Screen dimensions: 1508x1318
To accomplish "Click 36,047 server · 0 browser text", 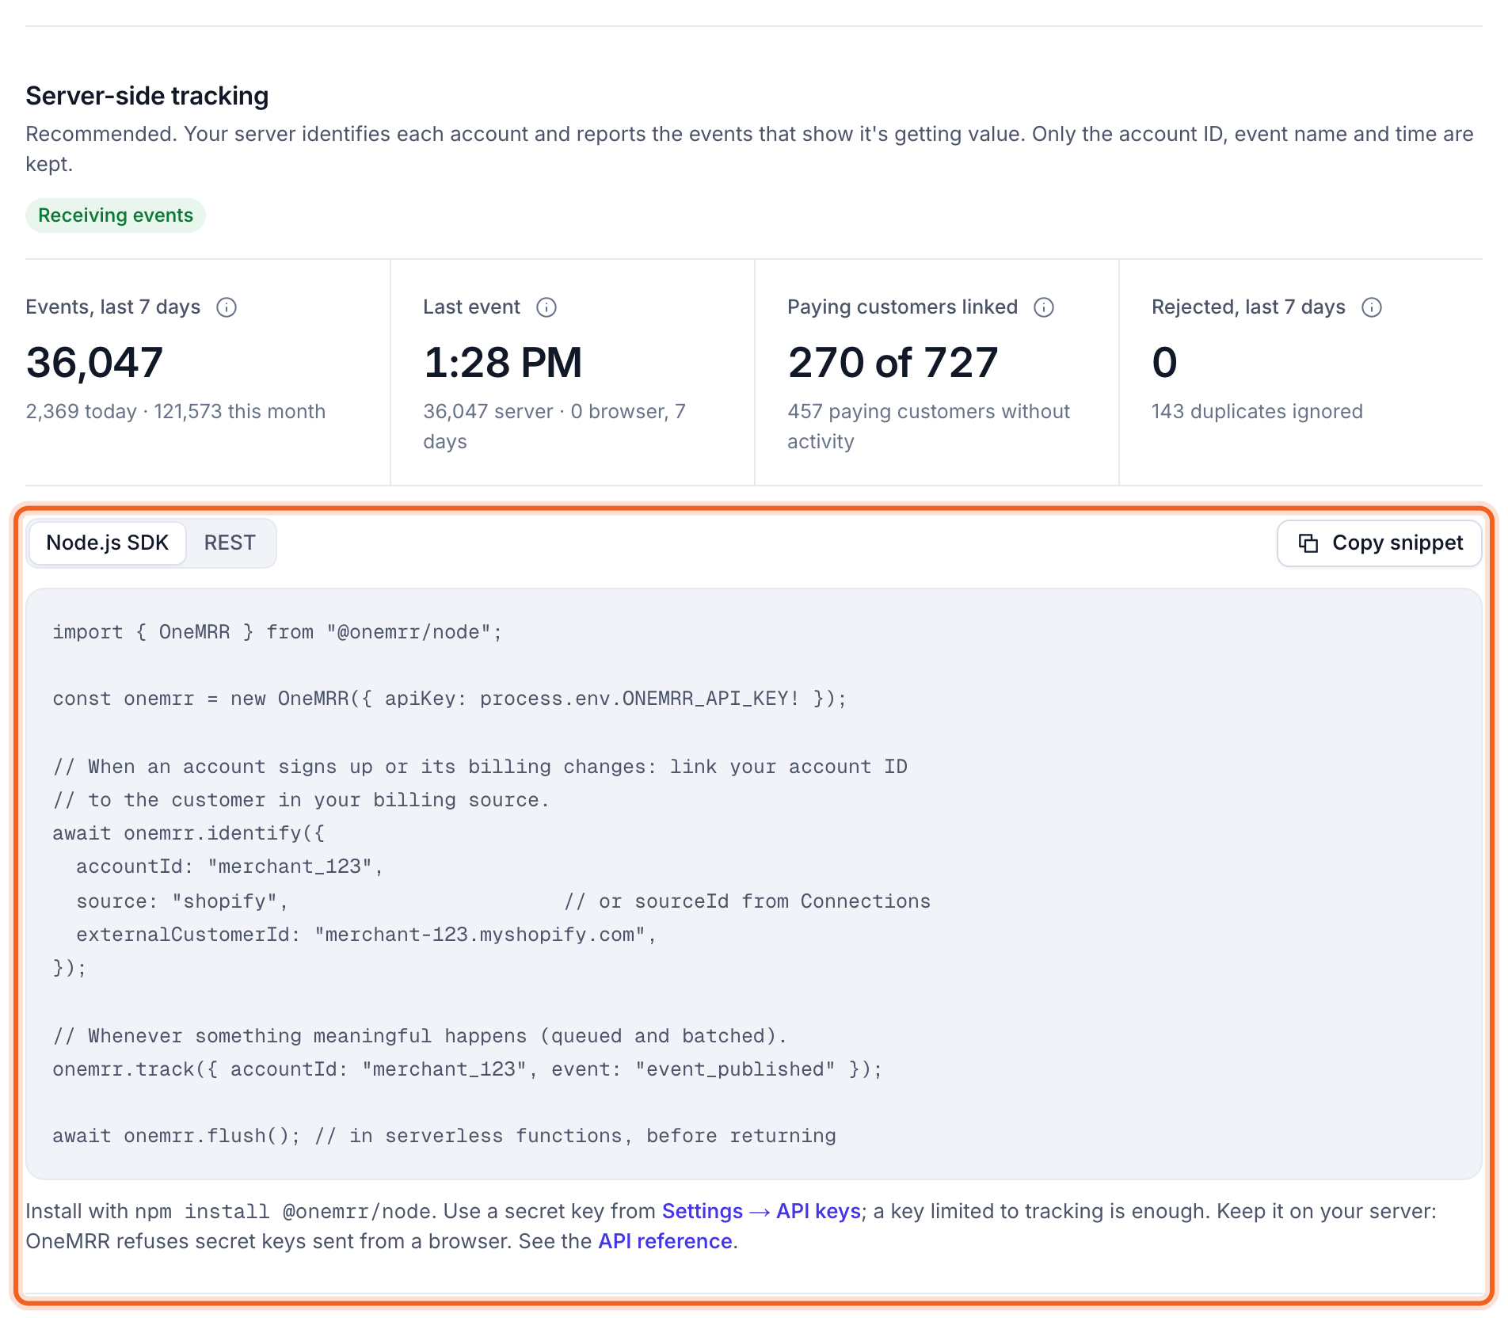I will click(x=554, y=426).
